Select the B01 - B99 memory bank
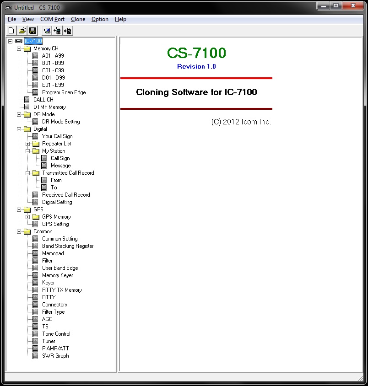Viewport: 368px width, 386px height. coord(53,63)
